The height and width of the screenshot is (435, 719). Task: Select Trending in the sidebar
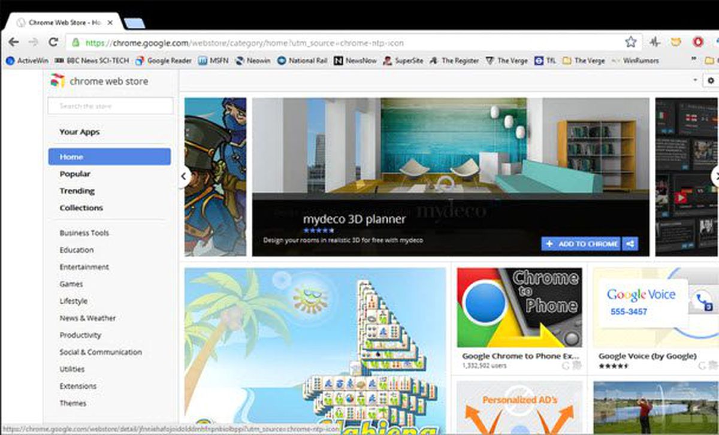tap(77, 191)
